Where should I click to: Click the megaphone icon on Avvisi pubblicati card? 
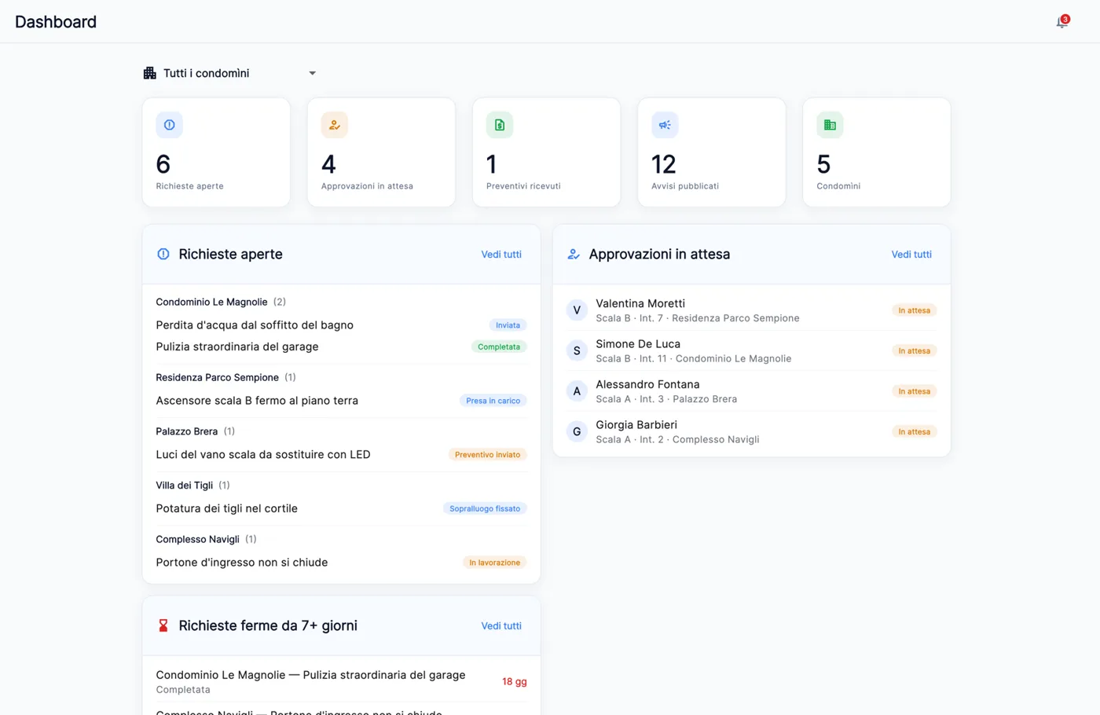click(665, 125)
